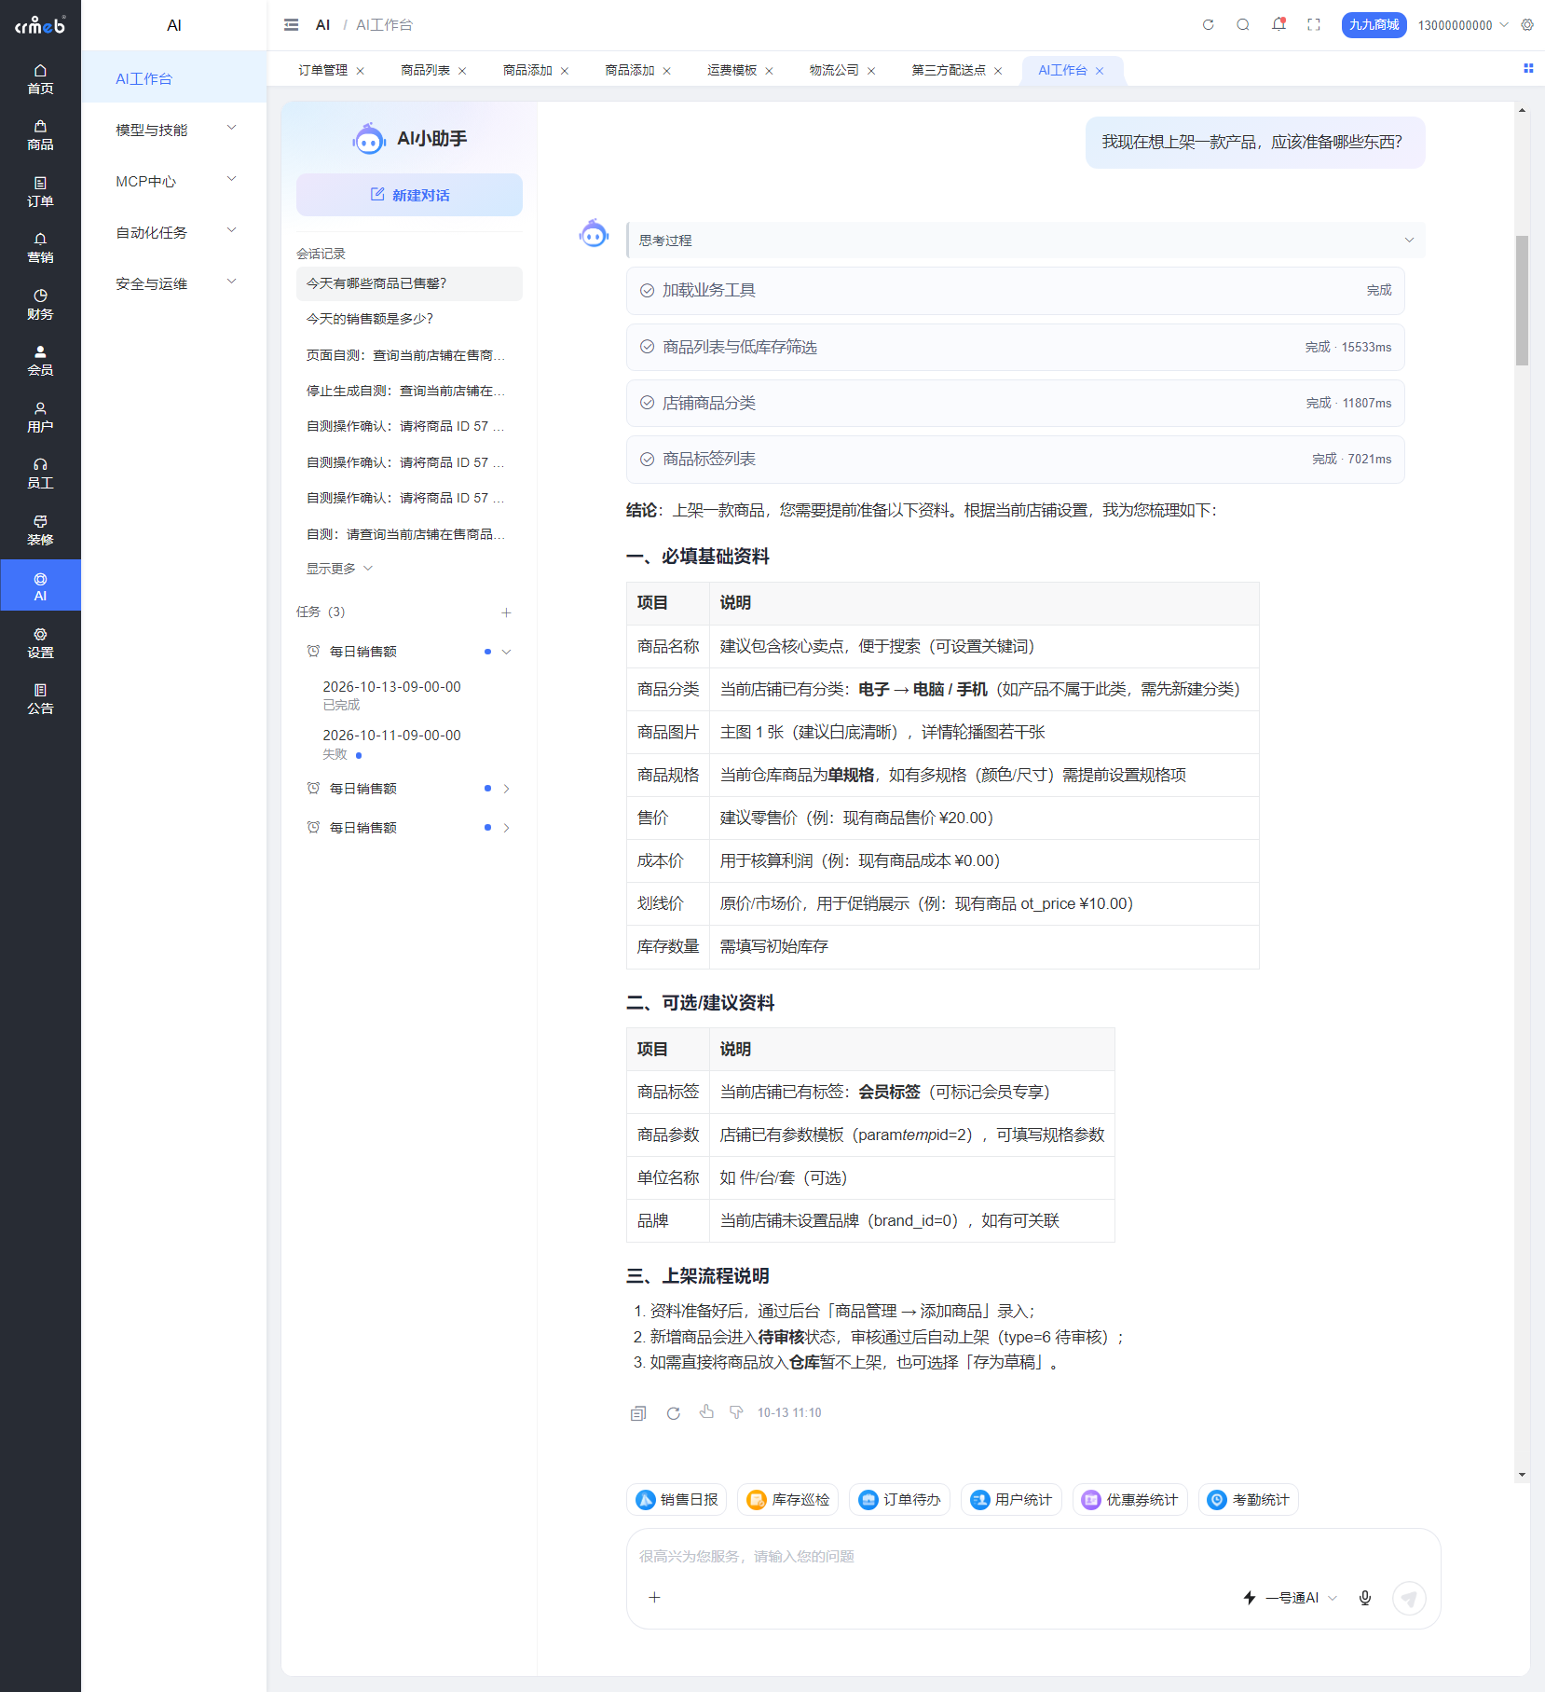This screenshot has height=1692, width=1545.
Task: Open the 装修 decoration sidebar icon
Action: (x=40, y=530)
